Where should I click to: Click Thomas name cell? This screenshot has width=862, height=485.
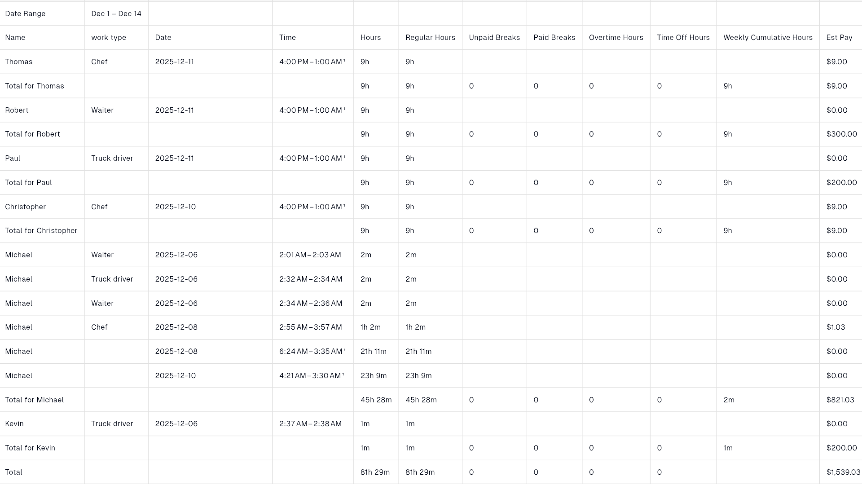point(19,62)
